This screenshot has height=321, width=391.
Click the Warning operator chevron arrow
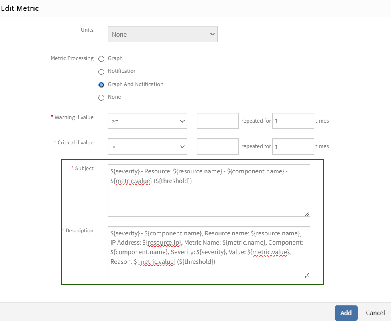pos(182,121)
